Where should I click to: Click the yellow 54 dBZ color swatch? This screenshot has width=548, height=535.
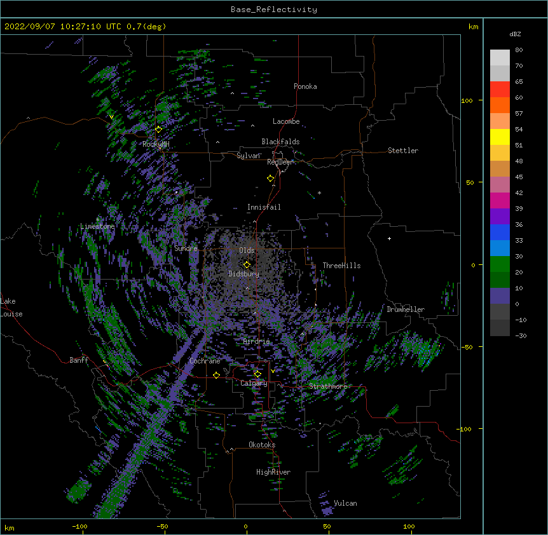[x=500, y=137]
